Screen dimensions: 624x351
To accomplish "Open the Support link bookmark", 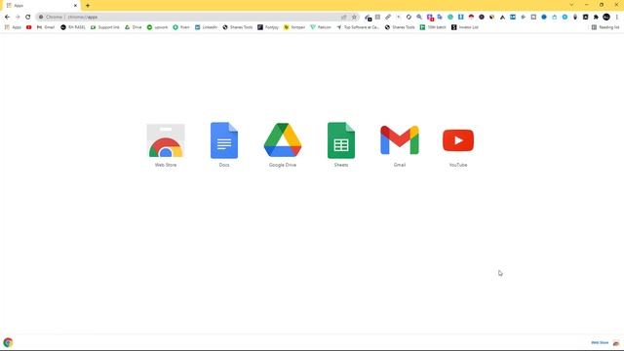I will tap(105, 27).
